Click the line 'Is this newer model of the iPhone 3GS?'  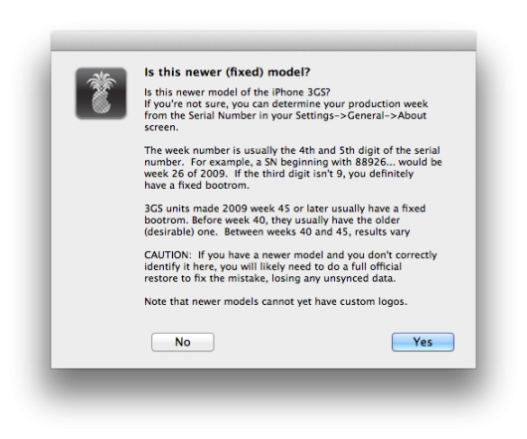[x=238, y=92]
